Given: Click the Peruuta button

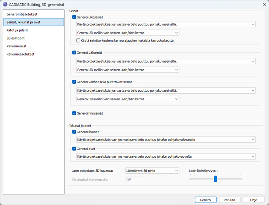Looking at the screenshot, I should coord(229,199).
